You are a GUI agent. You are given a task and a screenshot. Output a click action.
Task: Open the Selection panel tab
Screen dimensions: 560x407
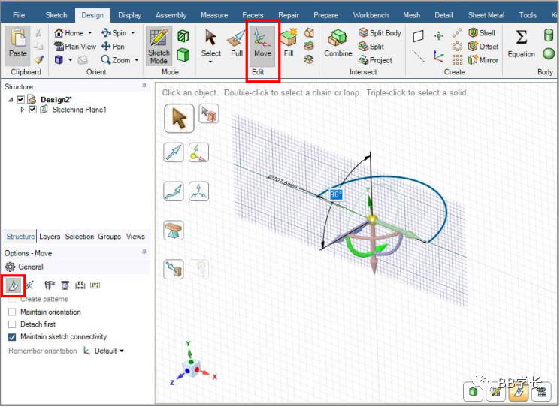79,237
